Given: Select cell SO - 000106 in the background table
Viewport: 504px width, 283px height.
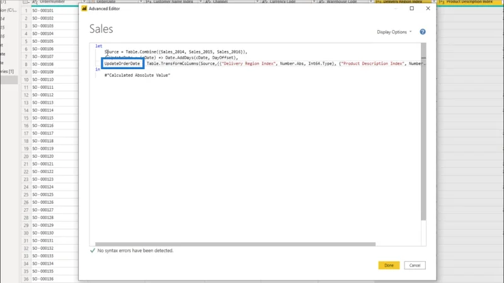Looking at the screenshot, I should [55, 49].
